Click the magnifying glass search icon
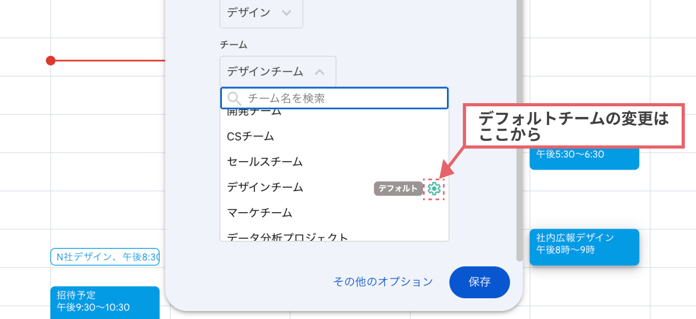The image size is (696, 319). click(x=233, y=98)
